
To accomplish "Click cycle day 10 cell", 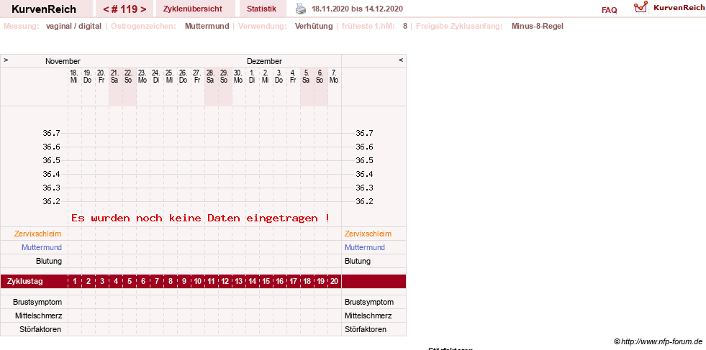I will coord(198,282).
